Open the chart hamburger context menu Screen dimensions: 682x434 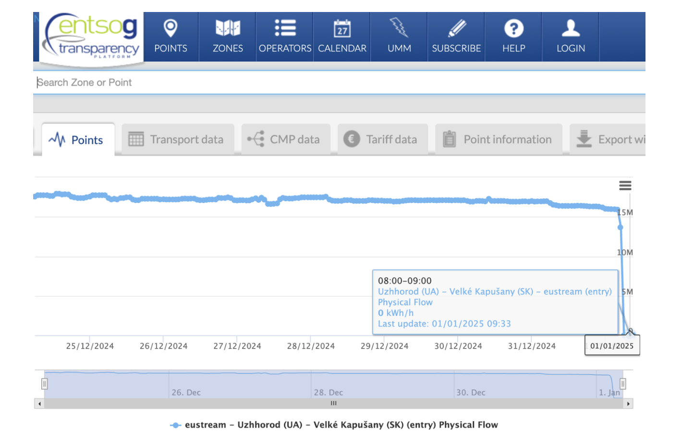(x=625, y=186)
